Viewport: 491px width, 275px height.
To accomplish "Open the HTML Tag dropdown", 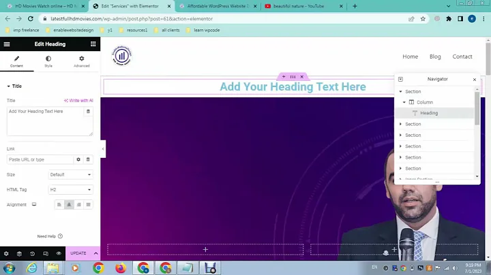I will [x=70, y=190].
